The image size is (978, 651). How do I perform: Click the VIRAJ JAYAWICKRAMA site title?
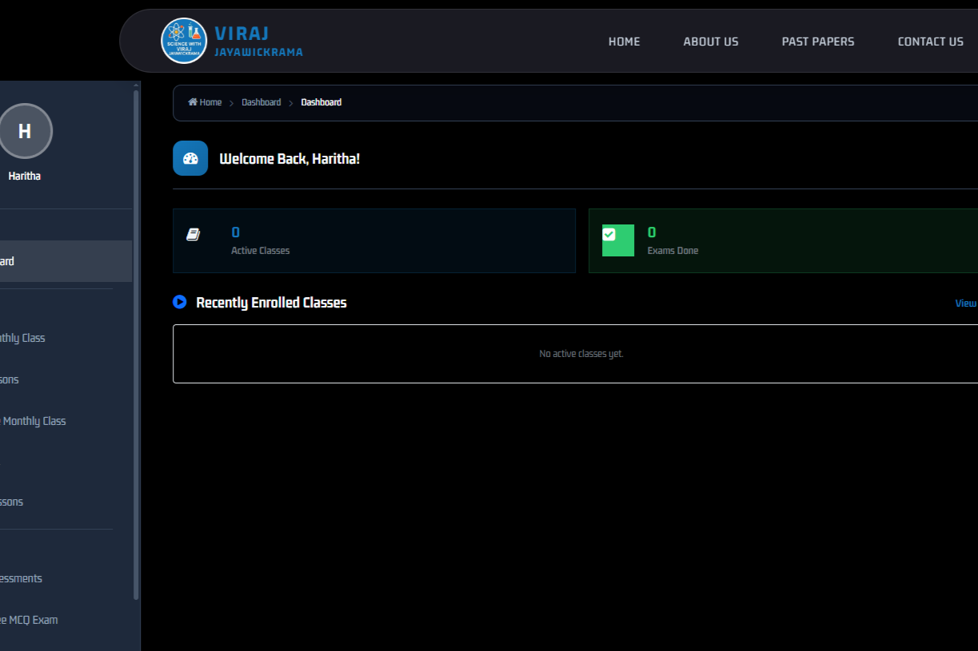point(258,42)
